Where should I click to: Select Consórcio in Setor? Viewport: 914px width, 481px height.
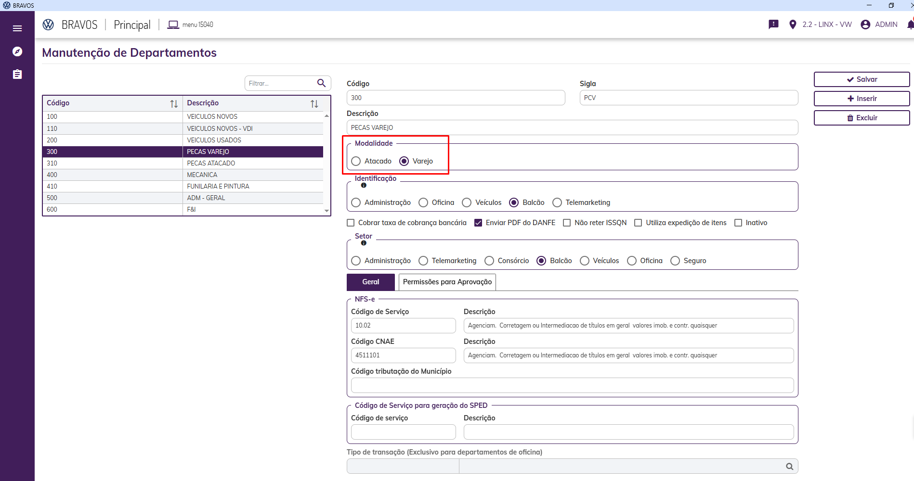tap(489, 261)
